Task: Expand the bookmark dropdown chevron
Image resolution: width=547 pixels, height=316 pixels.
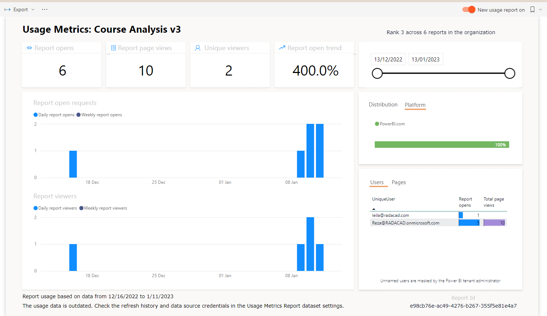Action: pyautogui.click(x=540, y=10)
